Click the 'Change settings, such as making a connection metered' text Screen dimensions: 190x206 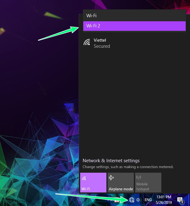(128, 167)
